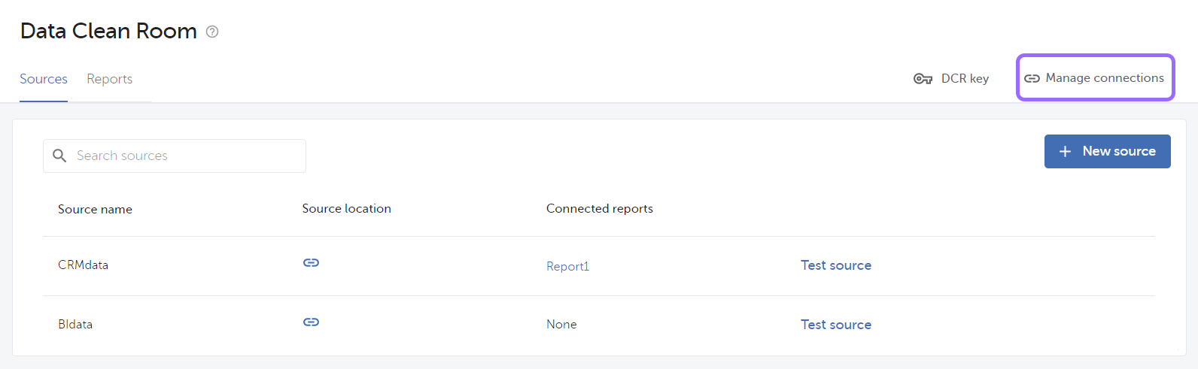
Task: Click Manage connections button
Action: (1095, 77)
